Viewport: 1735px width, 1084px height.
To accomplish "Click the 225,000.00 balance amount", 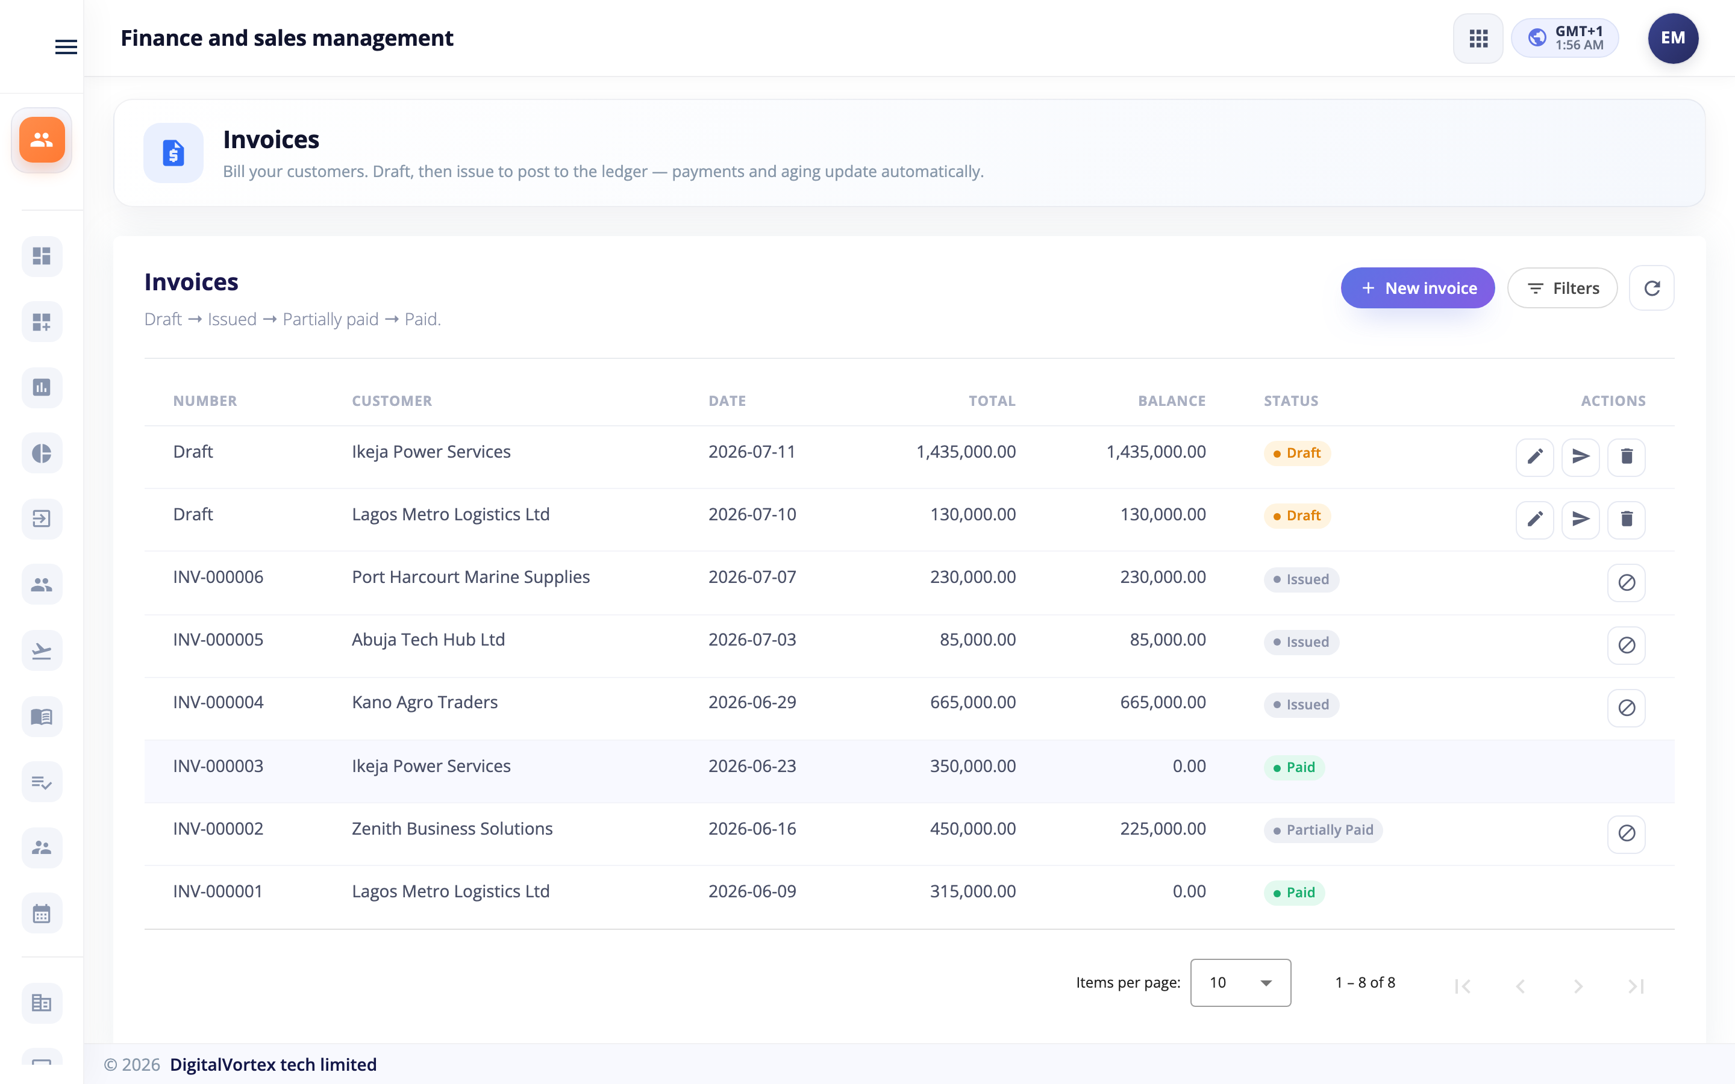I will click(1163, 829).
